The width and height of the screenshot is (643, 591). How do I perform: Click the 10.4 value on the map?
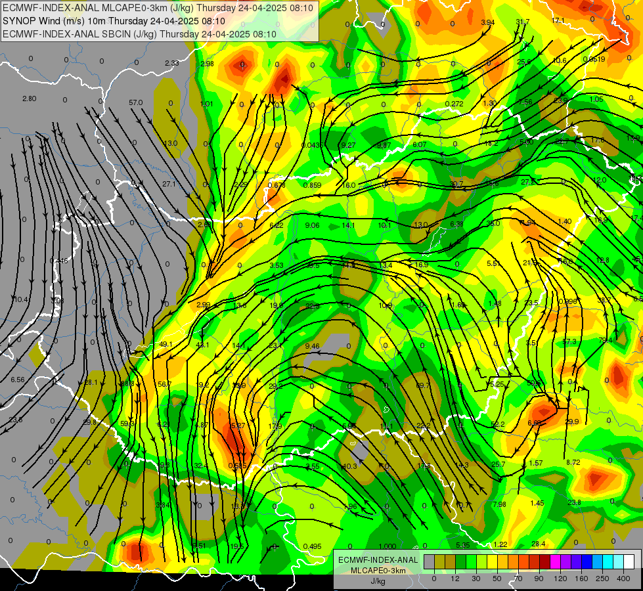(x=21, y=300)
